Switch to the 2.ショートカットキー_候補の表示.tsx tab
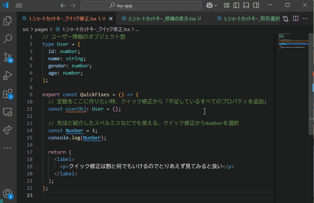Screen dimensions: 314x203 164,19
